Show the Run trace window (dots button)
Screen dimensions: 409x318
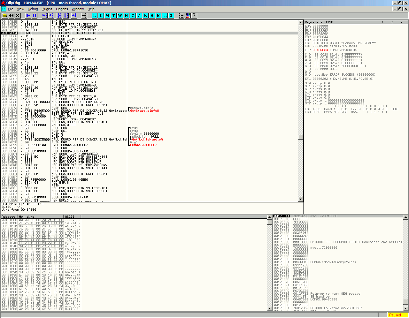[165, 15]
